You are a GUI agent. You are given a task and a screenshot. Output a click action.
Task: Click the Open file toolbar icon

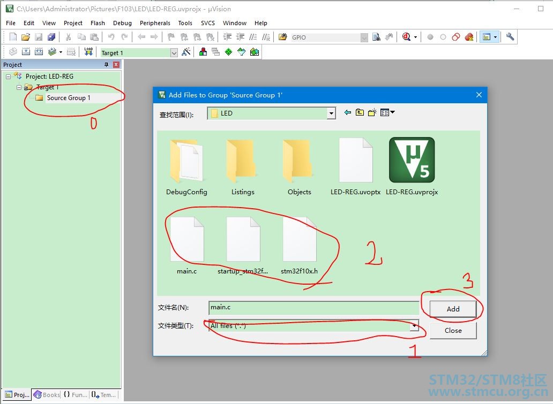point(25,36)
